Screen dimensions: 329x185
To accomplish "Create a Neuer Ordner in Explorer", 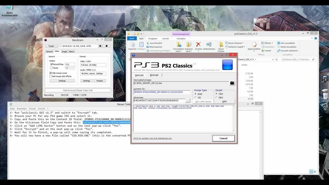I will coord(221,47).
